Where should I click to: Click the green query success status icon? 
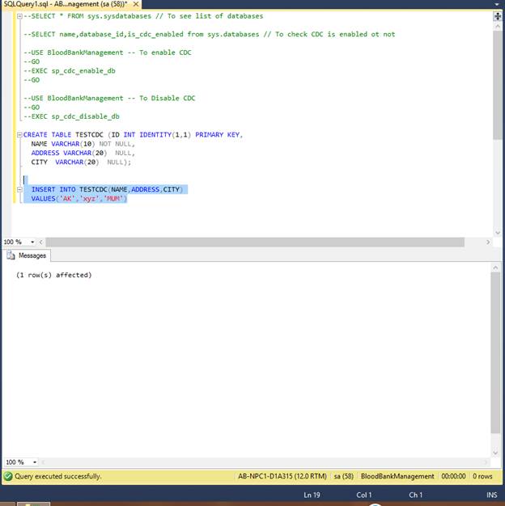8,476
